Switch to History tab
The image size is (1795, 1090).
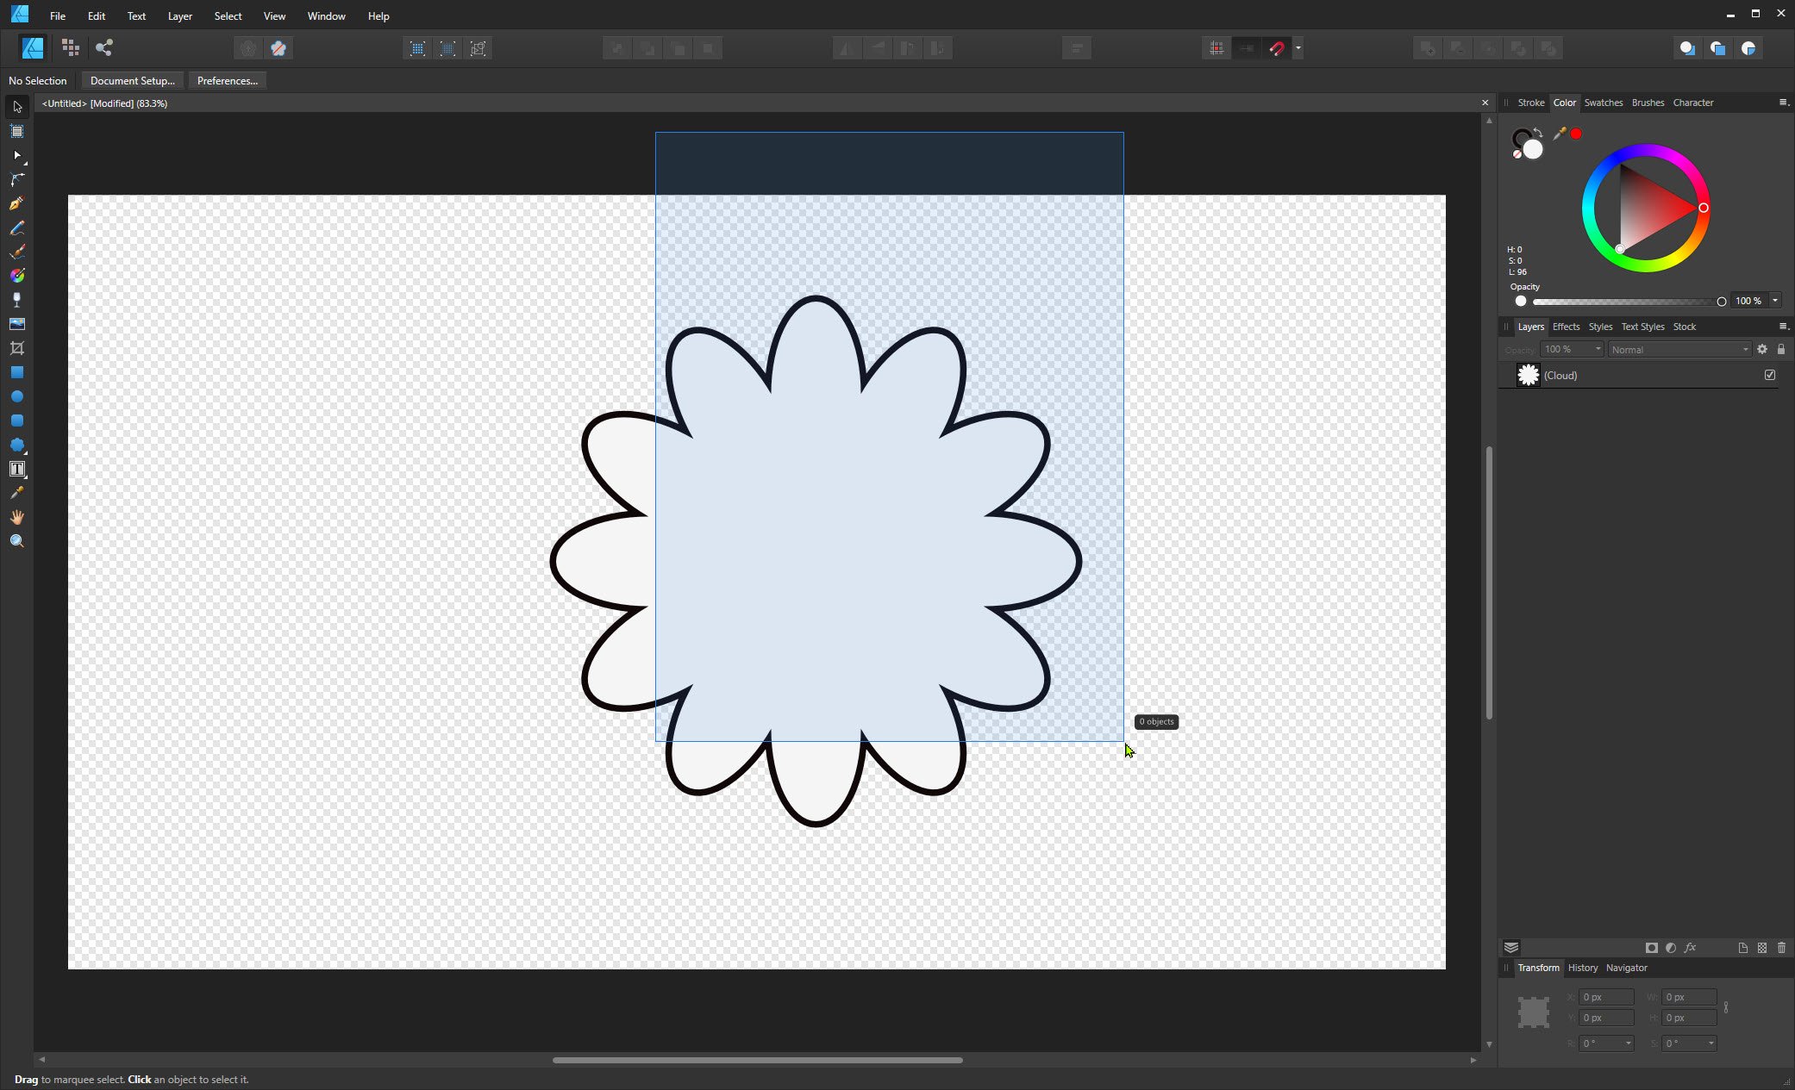point(1582,968)
